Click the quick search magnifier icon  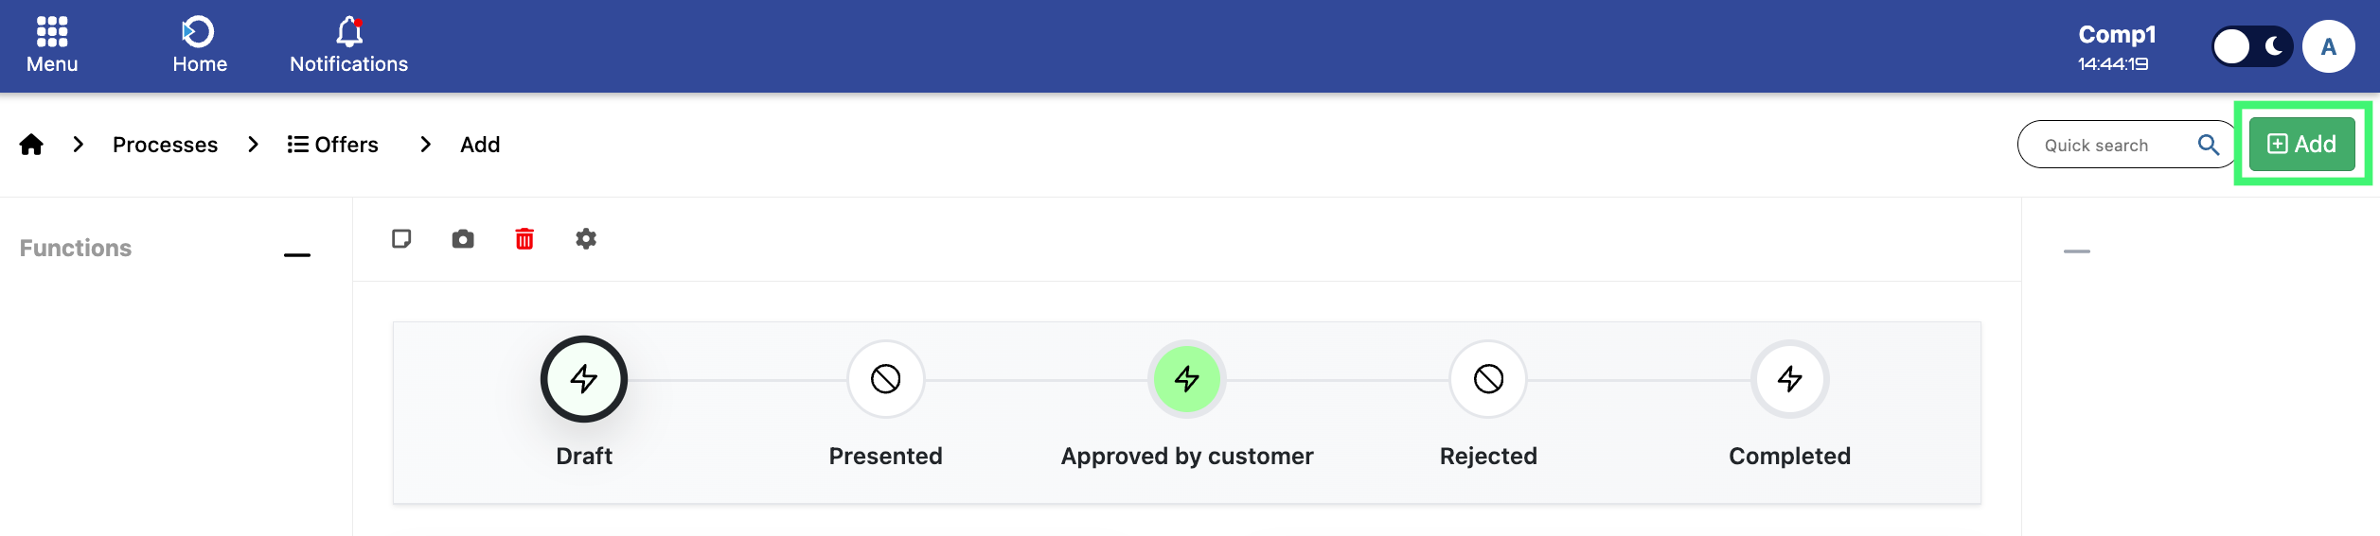(x=2208, y=145)
